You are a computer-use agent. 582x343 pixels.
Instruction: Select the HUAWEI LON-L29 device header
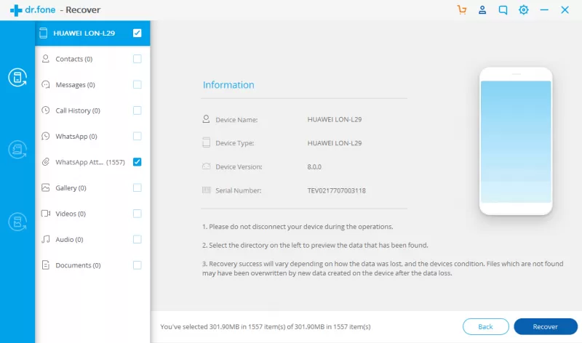[x=92, y=33]
